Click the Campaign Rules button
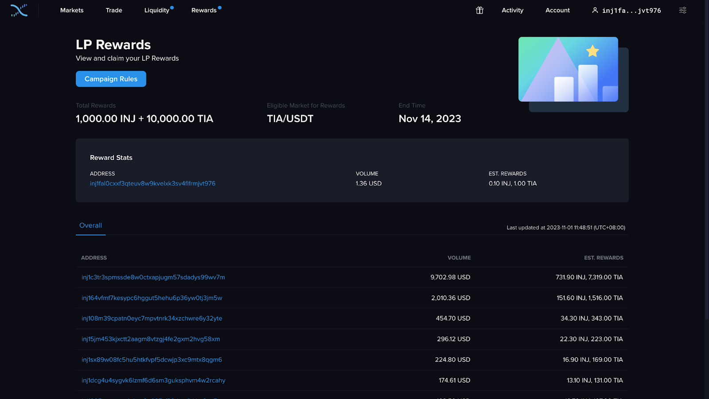The image size is (709, 399). [111, 79]
